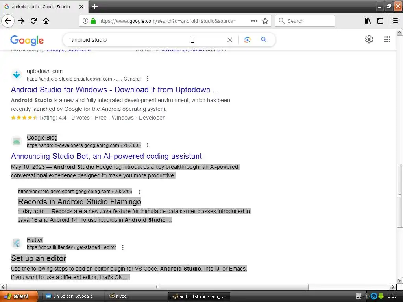Go to the Google home logo
This screenshot has width=403, height=302.
pyautogui.click(x=27, y=41)
